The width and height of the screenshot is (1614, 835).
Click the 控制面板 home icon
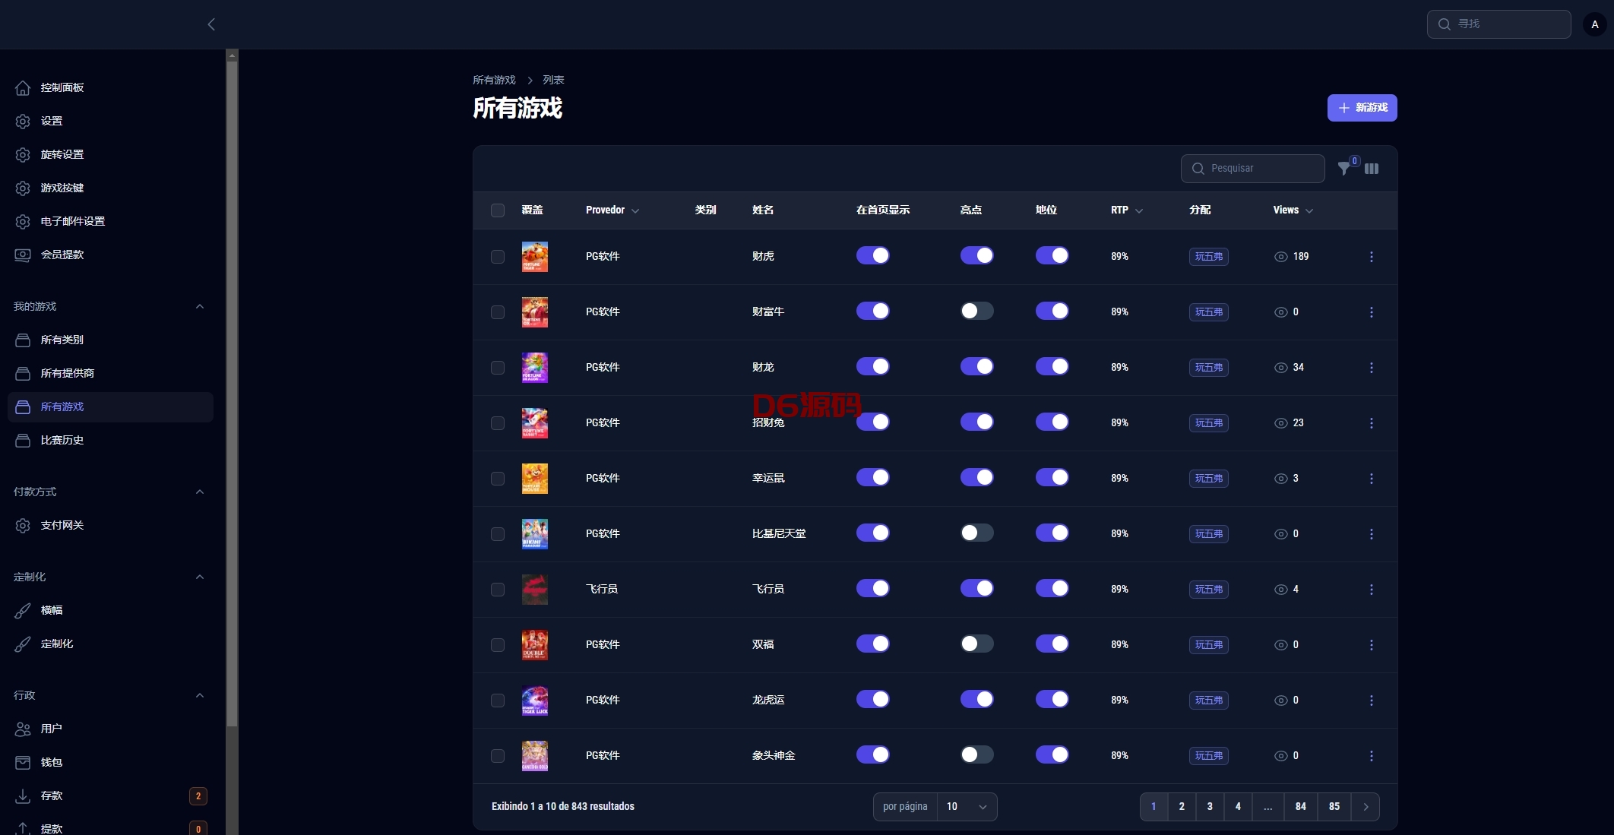click(x=23, y=88)
